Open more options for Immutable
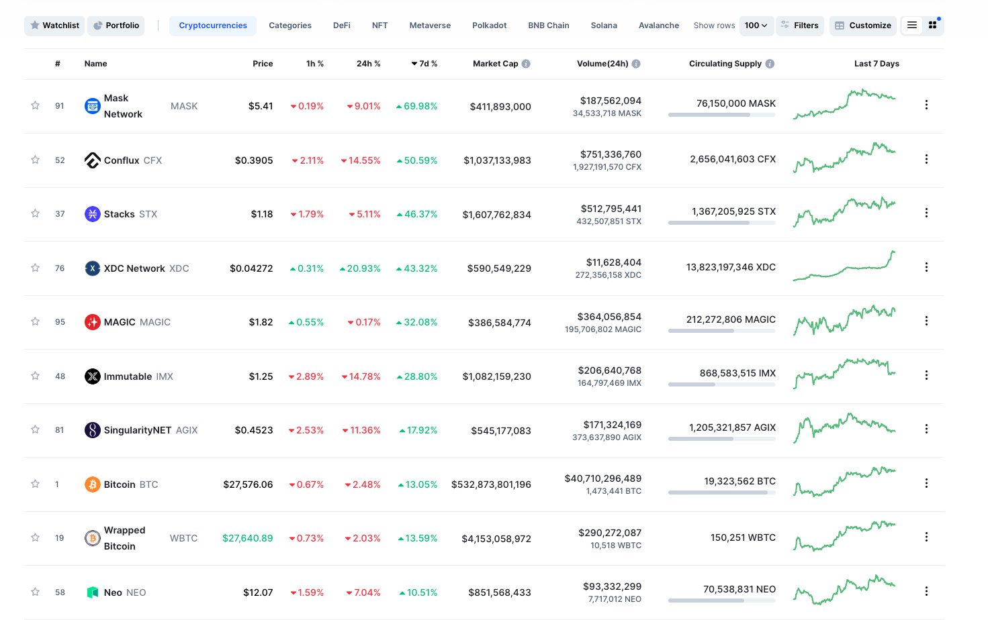This screenshot has height=620, width=988. [926, 375]
